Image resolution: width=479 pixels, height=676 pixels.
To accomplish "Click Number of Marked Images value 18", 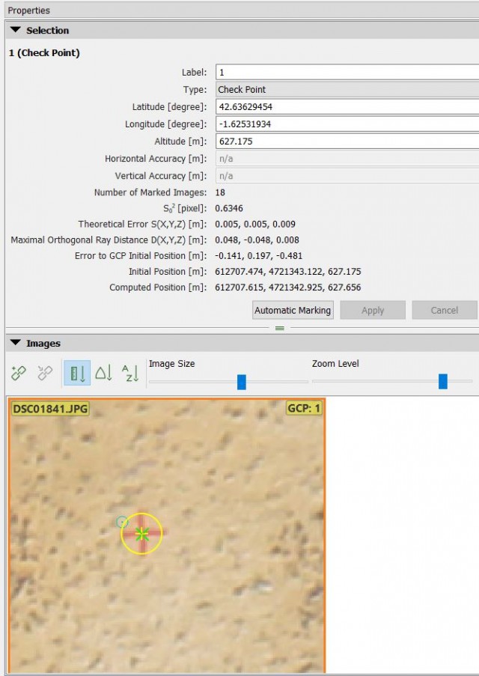I will click(x=220, y=192).
